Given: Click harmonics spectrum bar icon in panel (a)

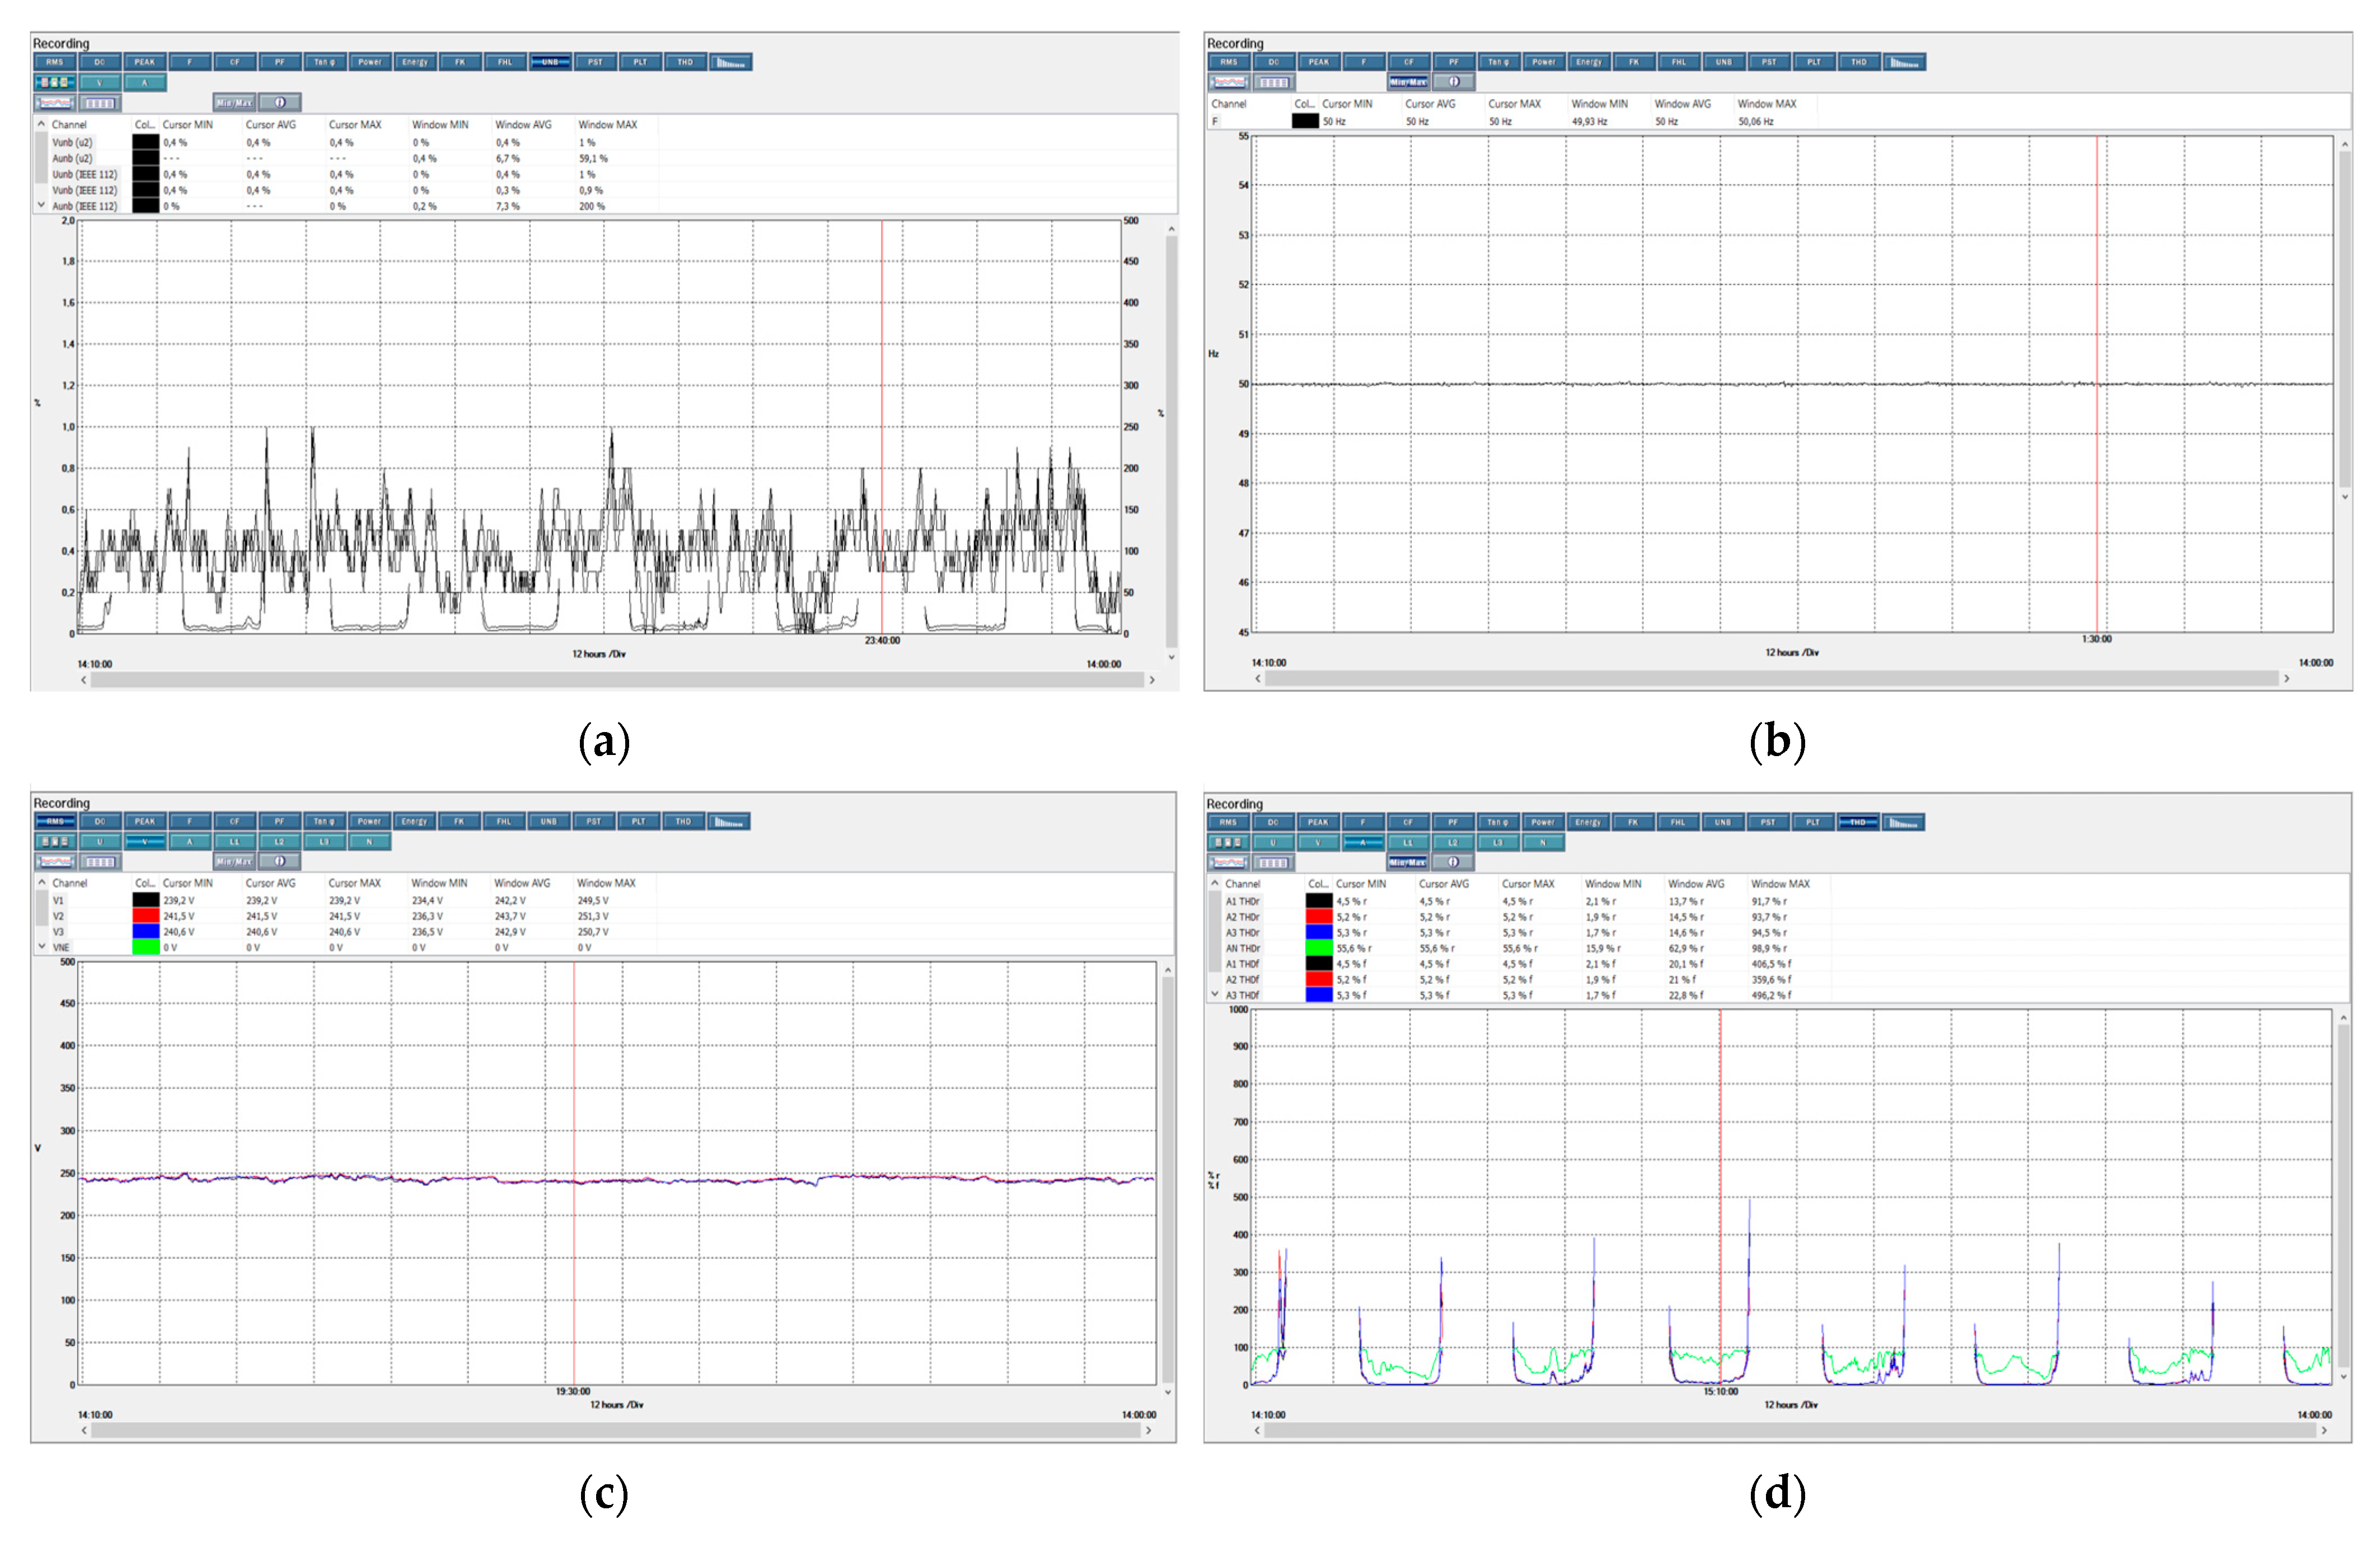Looking at the screenshot, I should pos(731,62).
